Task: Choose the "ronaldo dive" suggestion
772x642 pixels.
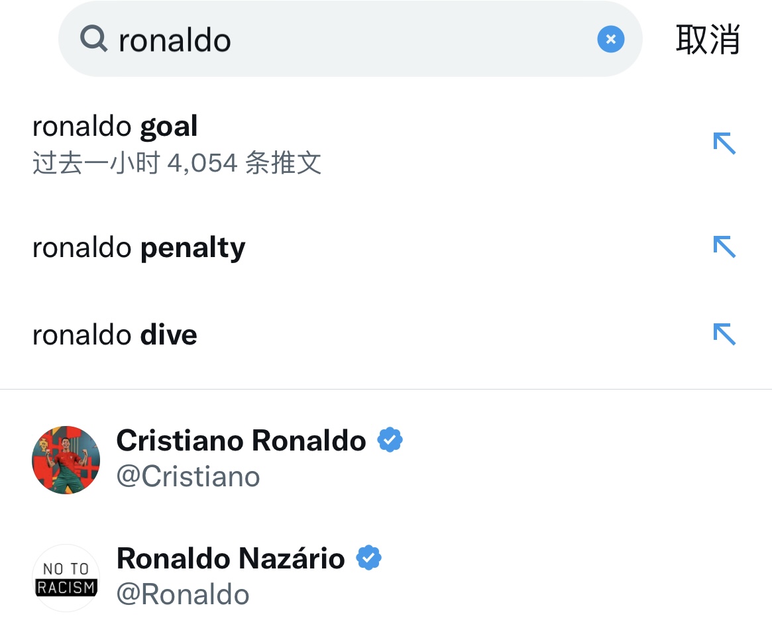Action: coord(115,335)
